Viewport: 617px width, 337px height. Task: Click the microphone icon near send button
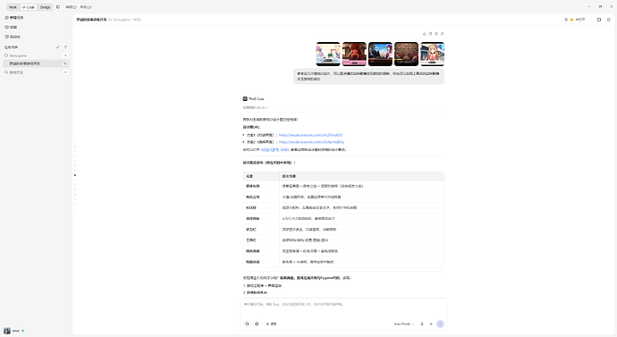coord(422,324)
